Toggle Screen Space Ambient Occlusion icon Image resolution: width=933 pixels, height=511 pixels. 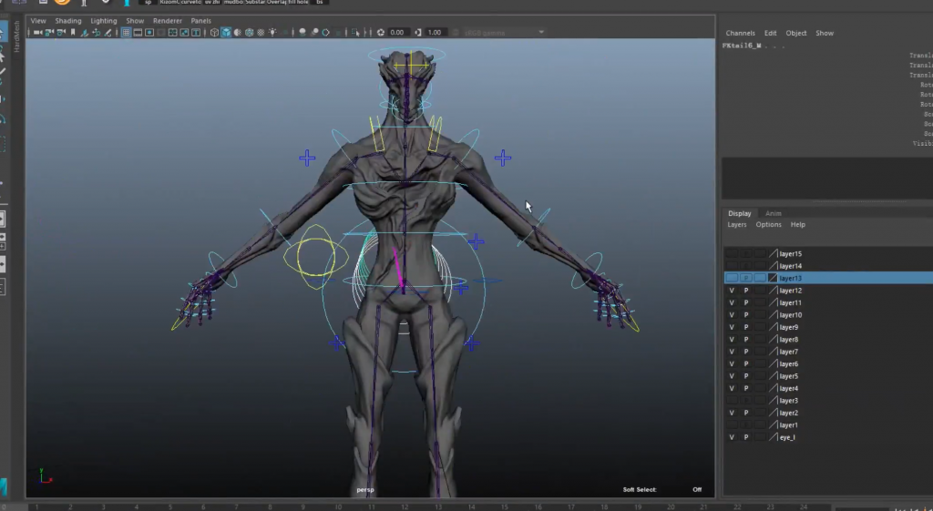[302, 32]
